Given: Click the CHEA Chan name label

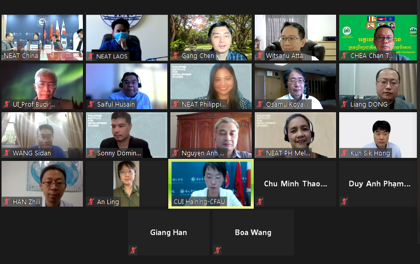Looking at the screenshot, I should coord(372,56).
